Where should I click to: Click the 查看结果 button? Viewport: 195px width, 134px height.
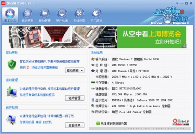click(74, 125)
